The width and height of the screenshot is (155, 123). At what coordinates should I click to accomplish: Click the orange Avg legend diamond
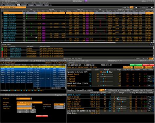pos(101,72)
